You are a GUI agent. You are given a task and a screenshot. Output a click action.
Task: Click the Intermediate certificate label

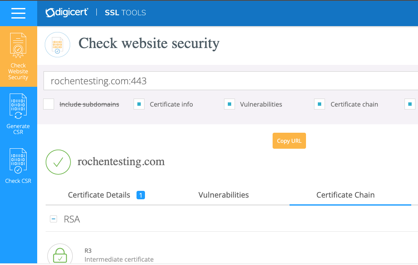coord(119,260)
